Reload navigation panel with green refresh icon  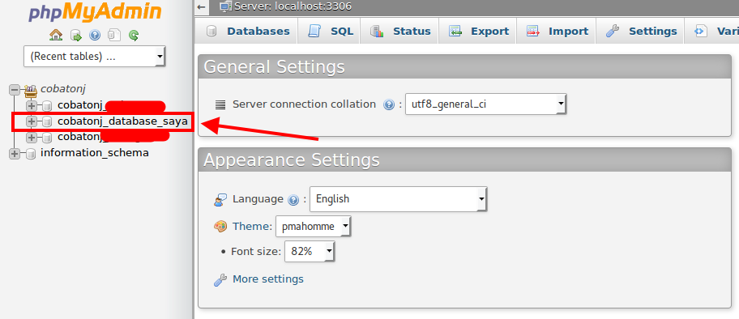(x=134, y=36)
